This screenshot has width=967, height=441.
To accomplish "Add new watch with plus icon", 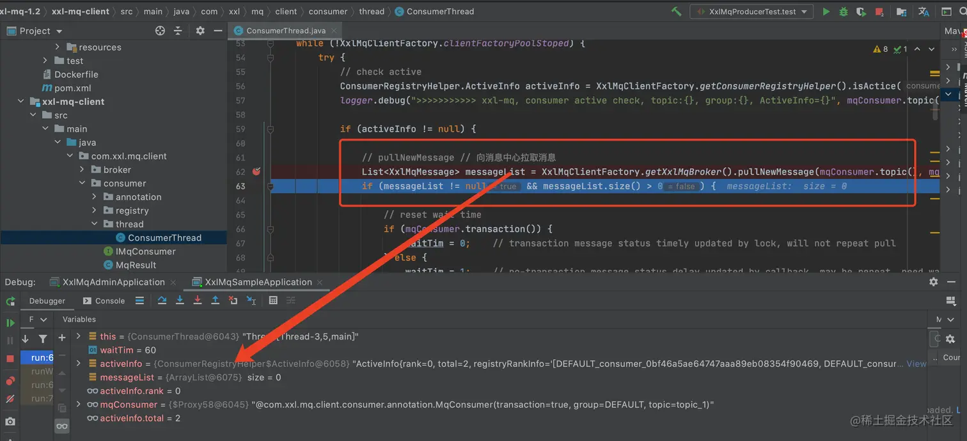I will 62,337.
